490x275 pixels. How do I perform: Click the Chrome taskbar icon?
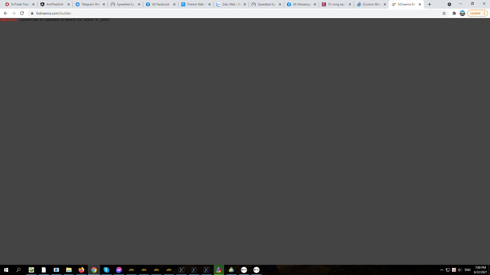(x=94, y=270)
